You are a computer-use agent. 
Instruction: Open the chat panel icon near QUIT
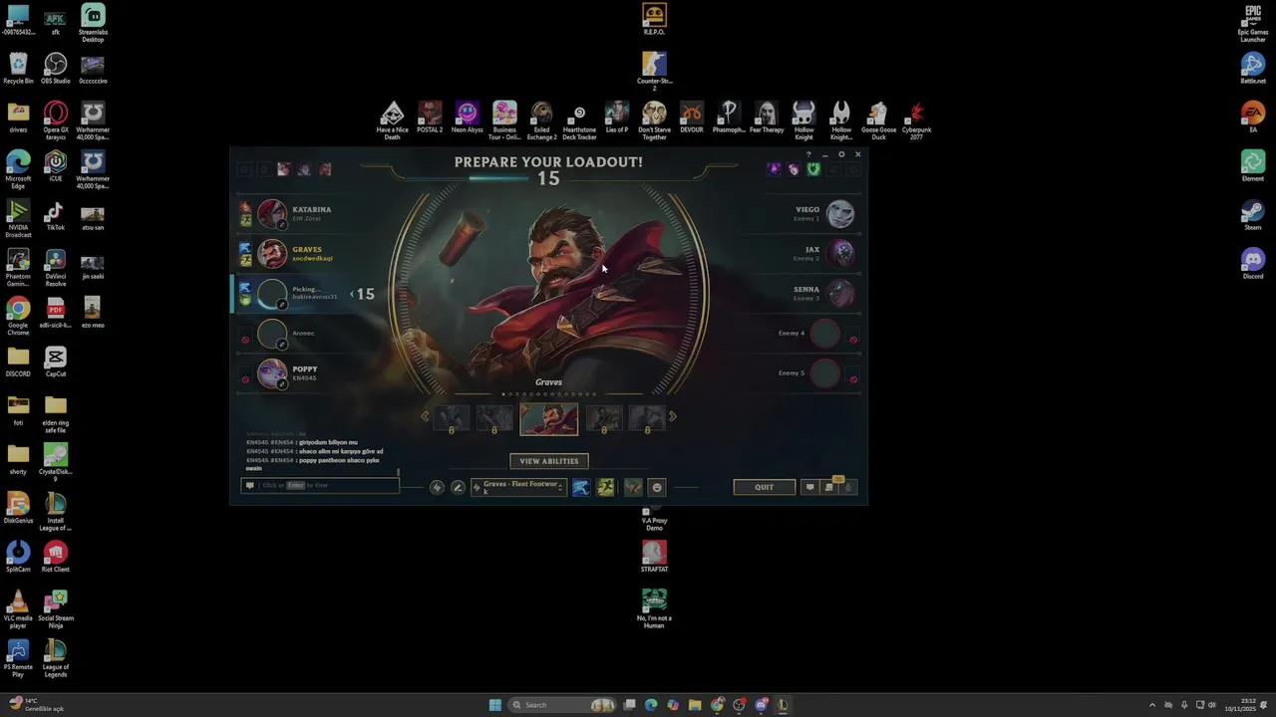809,487
